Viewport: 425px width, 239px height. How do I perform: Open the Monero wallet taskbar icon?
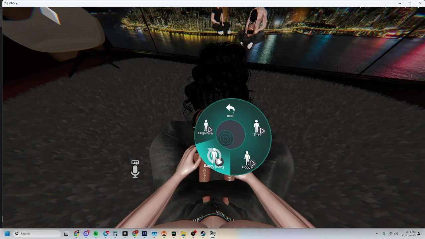click(164, 234)
